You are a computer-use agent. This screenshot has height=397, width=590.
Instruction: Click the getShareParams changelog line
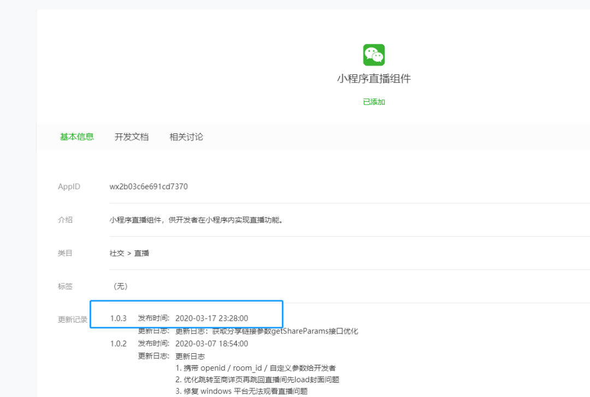click(x=267, y=331)
